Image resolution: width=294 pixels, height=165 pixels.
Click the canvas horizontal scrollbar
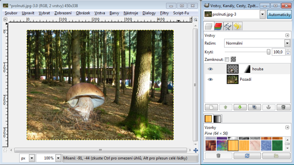pos(100,150)
